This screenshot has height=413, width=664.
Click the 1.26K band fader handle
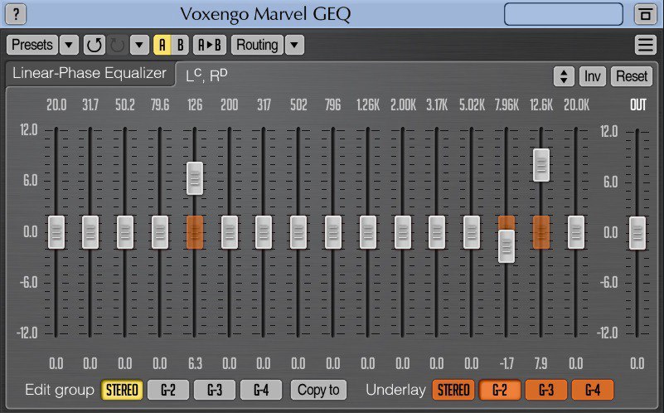click(x=368, y=232)
